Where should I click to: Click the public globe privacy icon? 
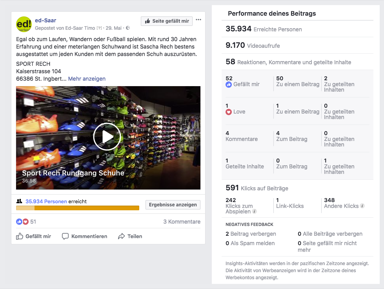pos(128,28)
